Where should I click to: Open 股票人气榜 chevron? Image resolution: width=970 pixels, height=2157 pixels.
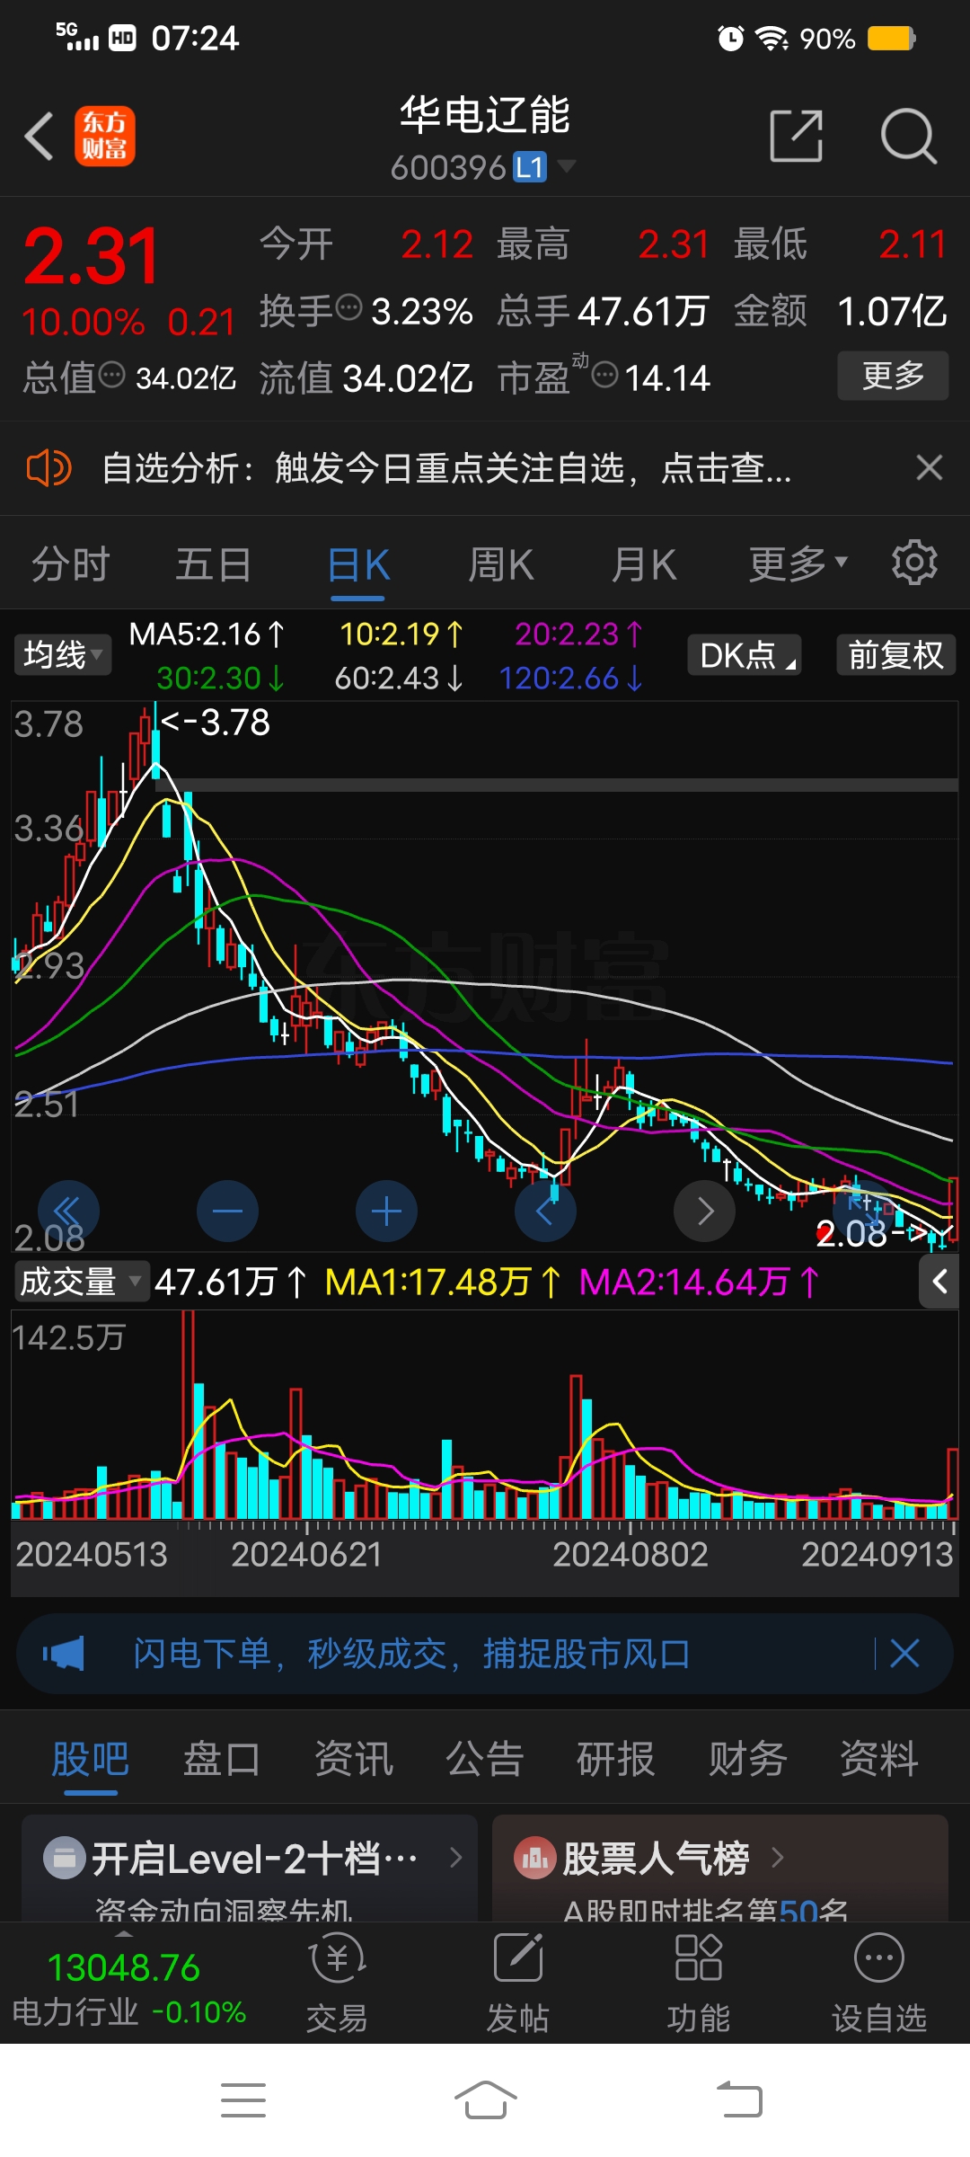click(778, 1857)
